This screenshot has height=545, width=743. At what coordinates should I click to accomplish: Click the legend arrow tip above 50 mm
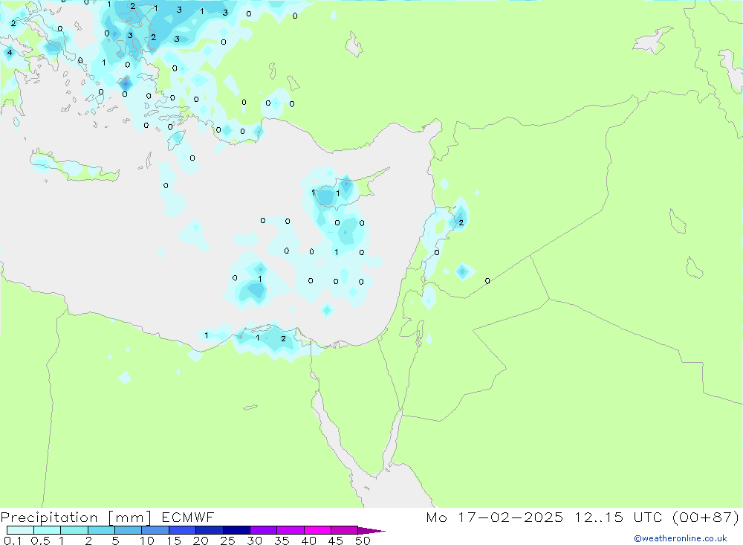[371, 531]
